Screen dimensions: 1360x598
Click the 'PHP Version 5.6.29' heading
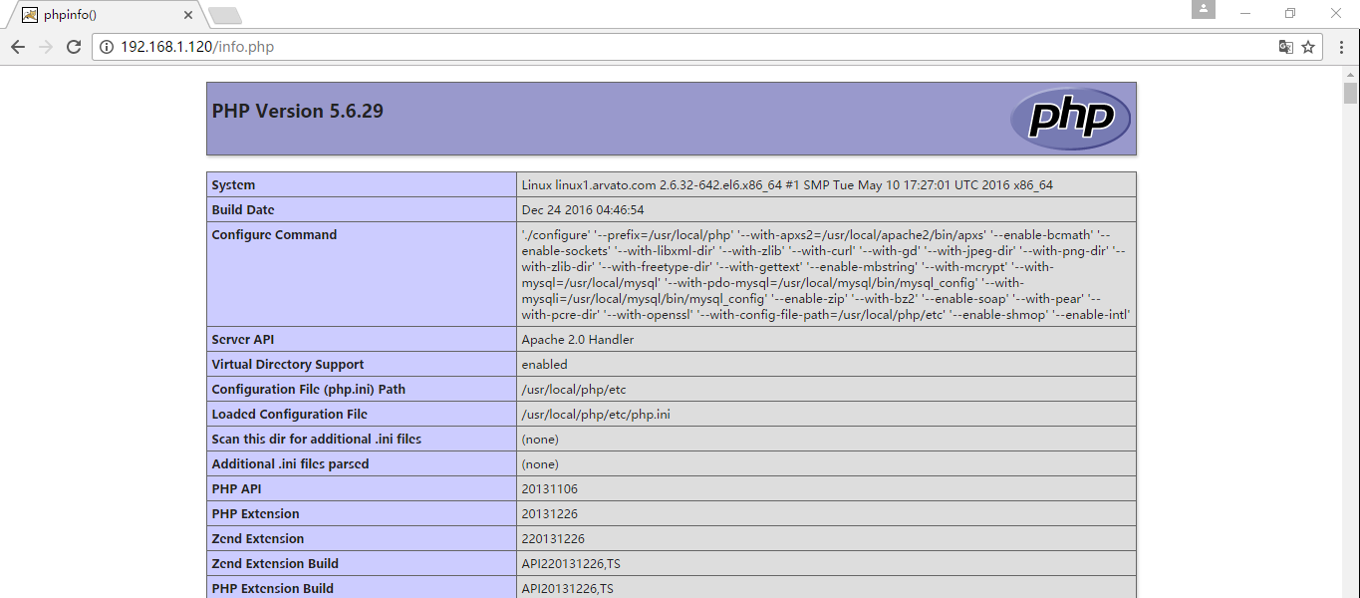tap(297, 111)
